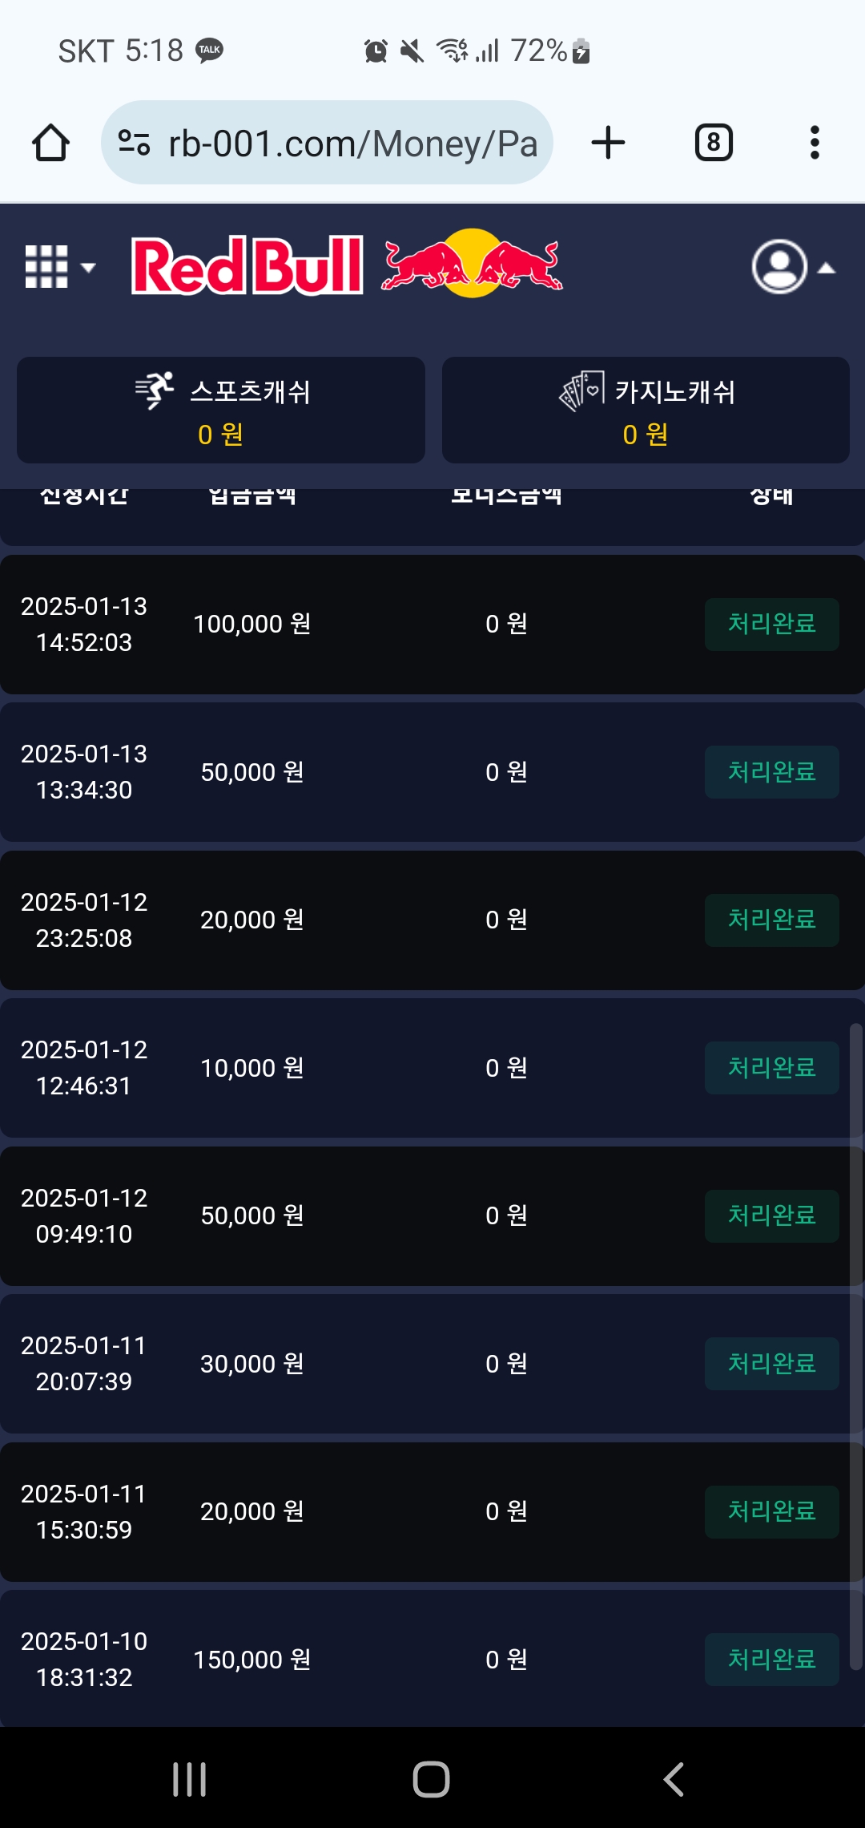
Task: Tap the Red Bull logo
Action: tap(347, 265)
